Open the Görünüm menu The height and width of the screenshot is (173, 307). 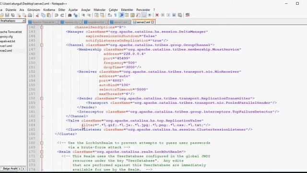(x=34, y=10)
